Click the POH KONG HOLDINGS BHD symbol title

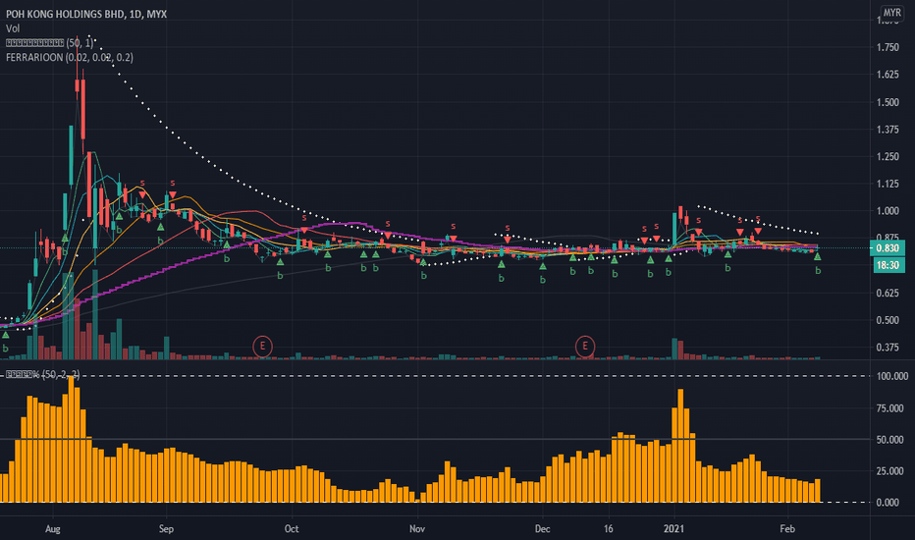coord(86,14)
